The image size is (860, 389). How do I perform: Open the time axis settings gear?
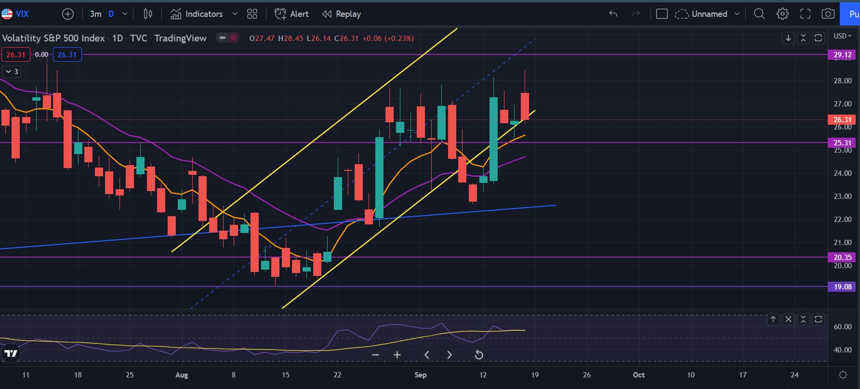click(843, 375)
